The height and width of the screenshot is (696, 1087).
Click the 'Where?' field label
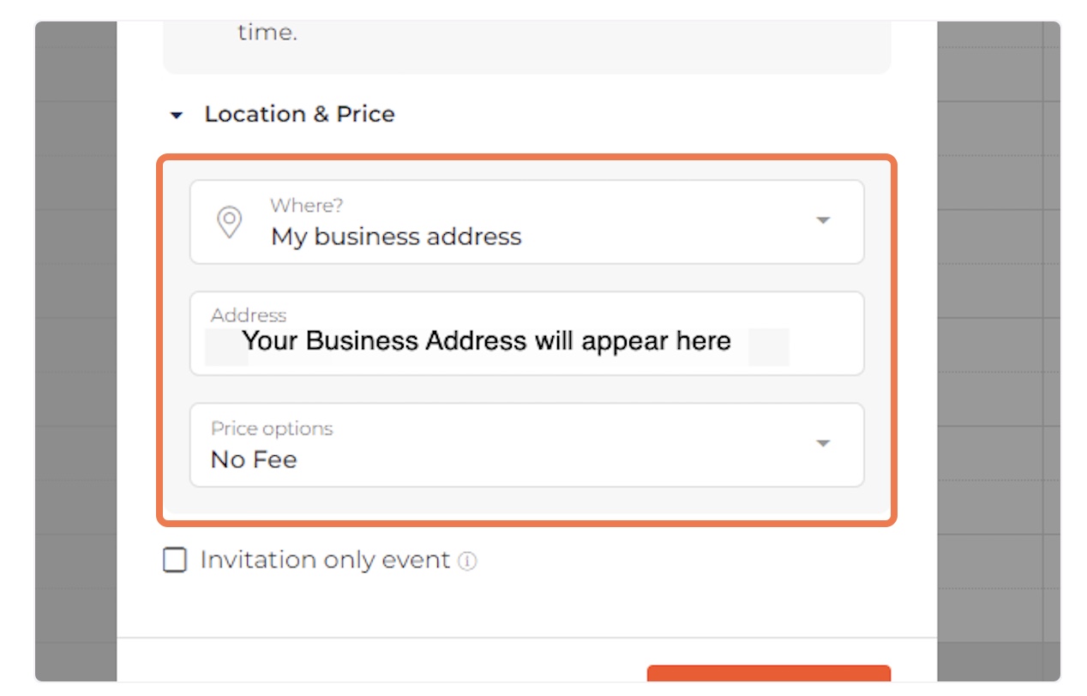(307, 206)
